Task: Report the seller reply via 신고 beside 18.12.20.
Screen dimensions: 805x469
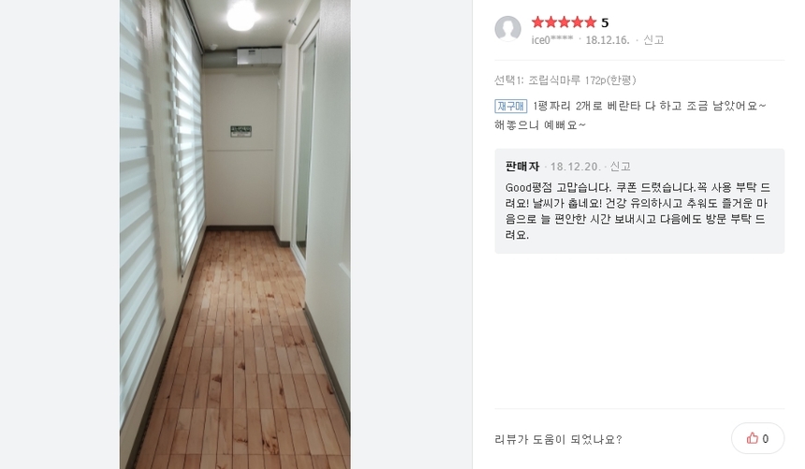Action: [x=620, y=167]
